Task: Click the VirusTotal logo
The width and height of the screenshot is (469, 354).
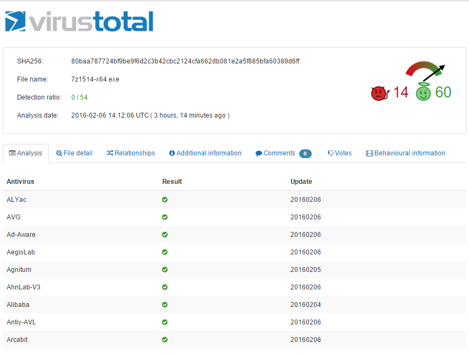Action: click(x=79, y=21)
